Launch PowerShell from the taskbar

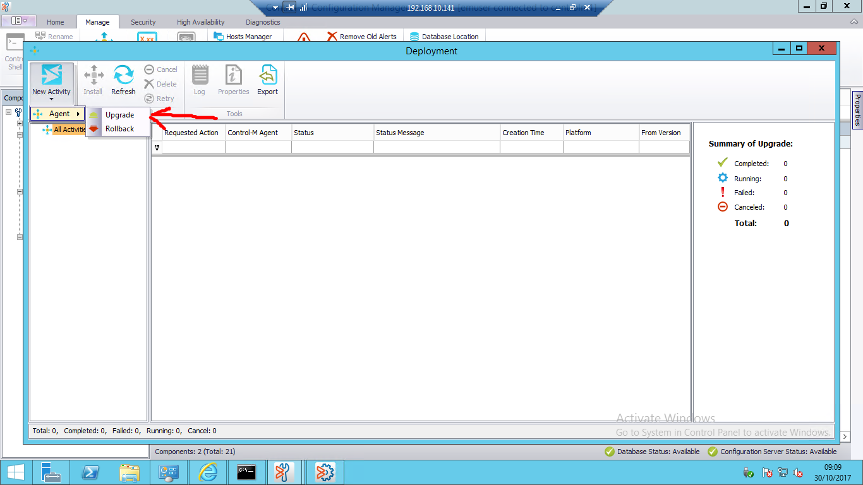[x=90, y=472]
